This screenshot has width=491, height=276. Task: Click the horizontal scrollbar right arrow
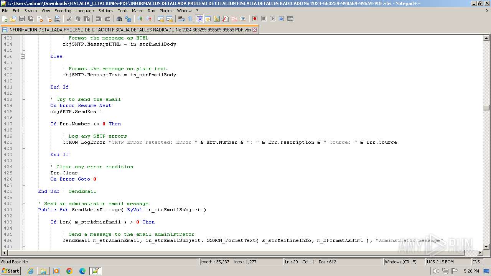pos(480,253)
